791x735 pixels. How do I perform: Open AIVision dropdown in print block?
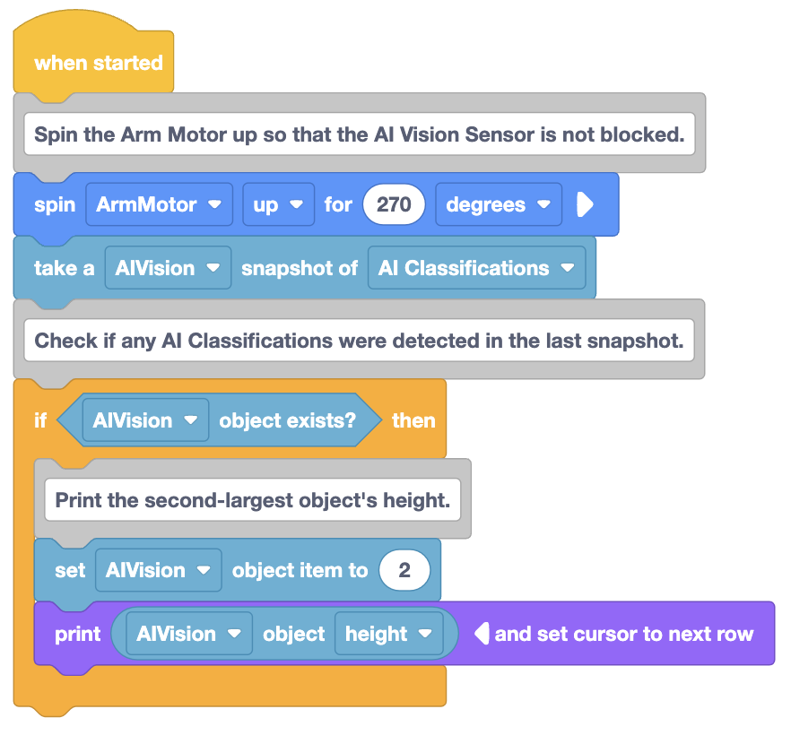pos(189,634)
